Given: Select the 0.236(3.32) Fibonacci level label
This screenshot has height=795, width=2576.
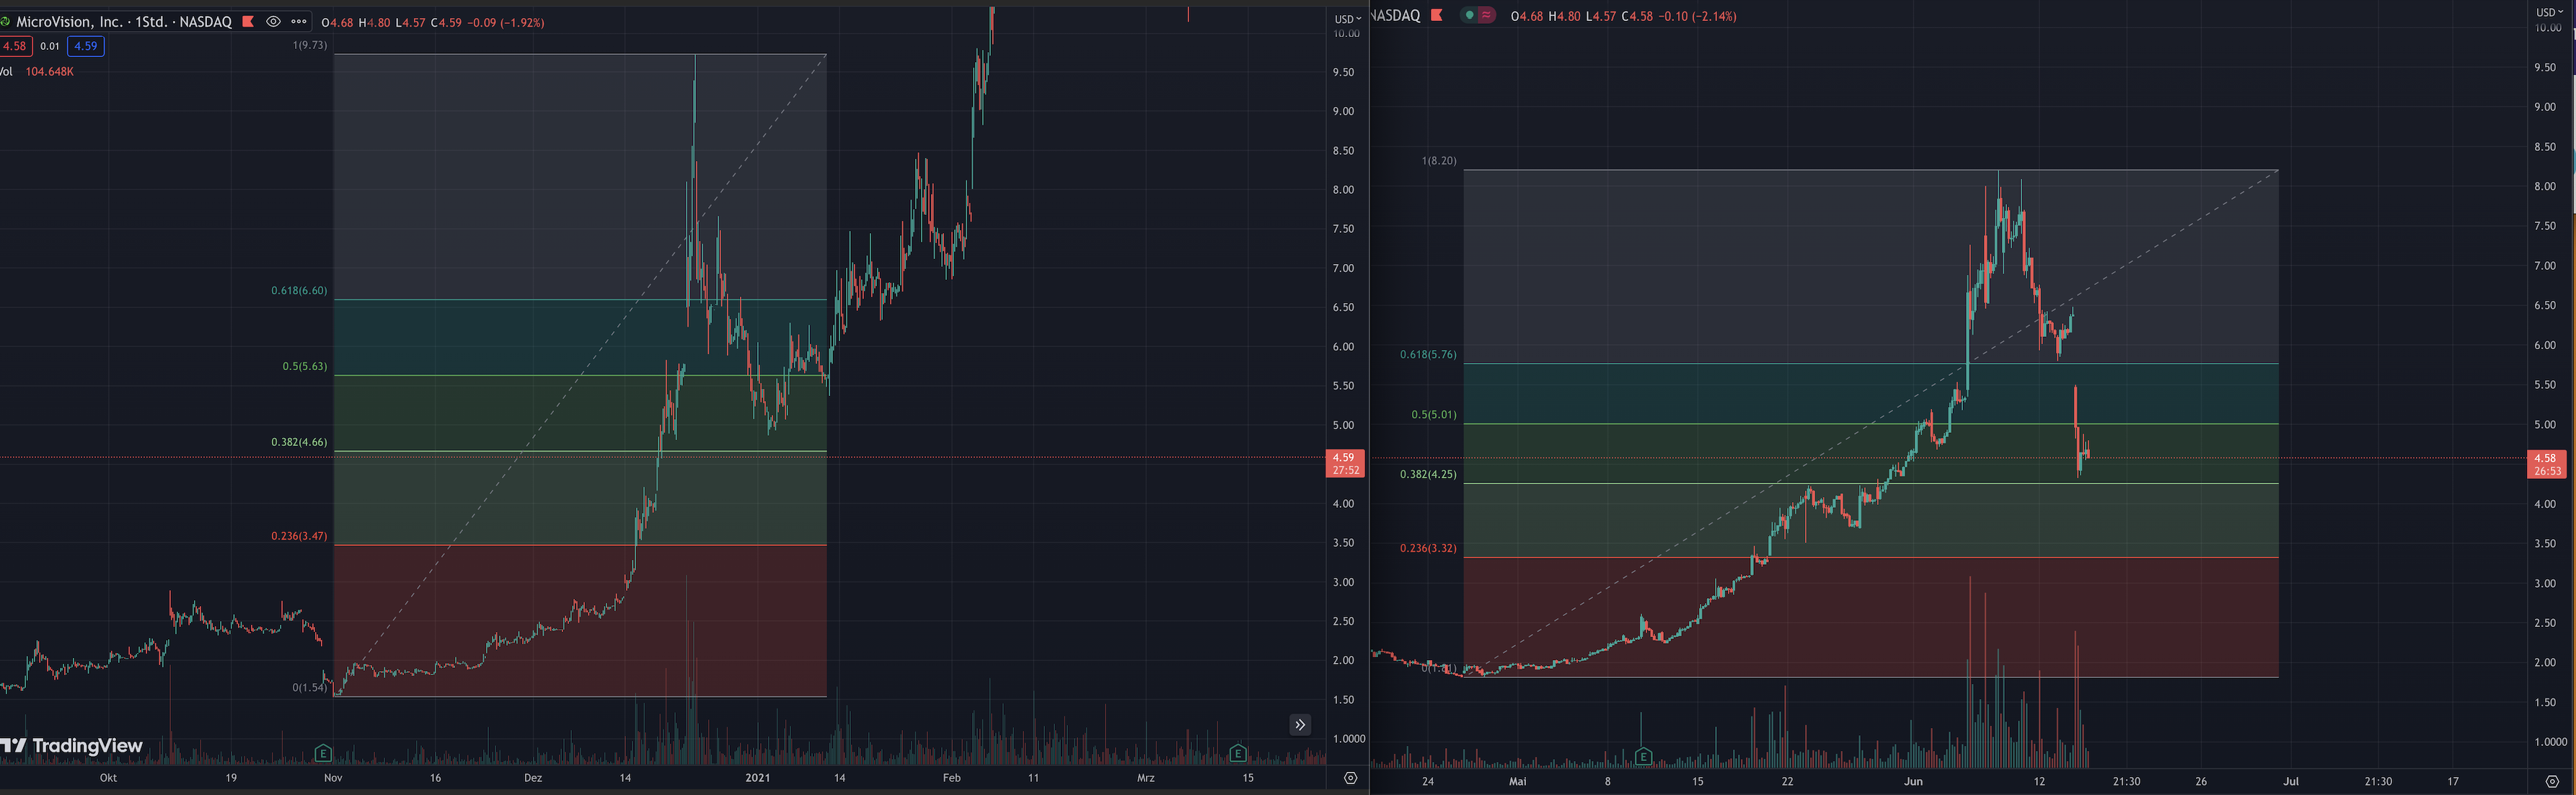Looking at the screenshot, I should point(1428,549).
